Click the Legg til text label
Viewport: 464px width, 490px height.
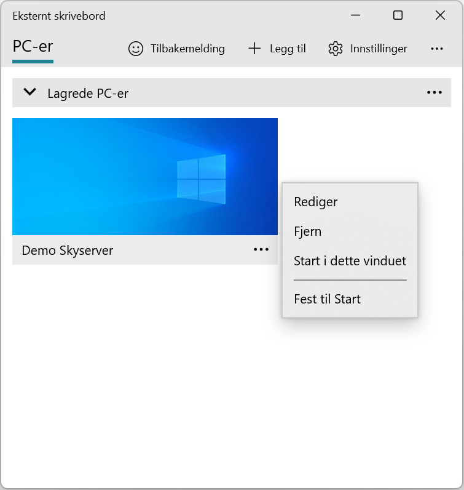coord(288,49)
